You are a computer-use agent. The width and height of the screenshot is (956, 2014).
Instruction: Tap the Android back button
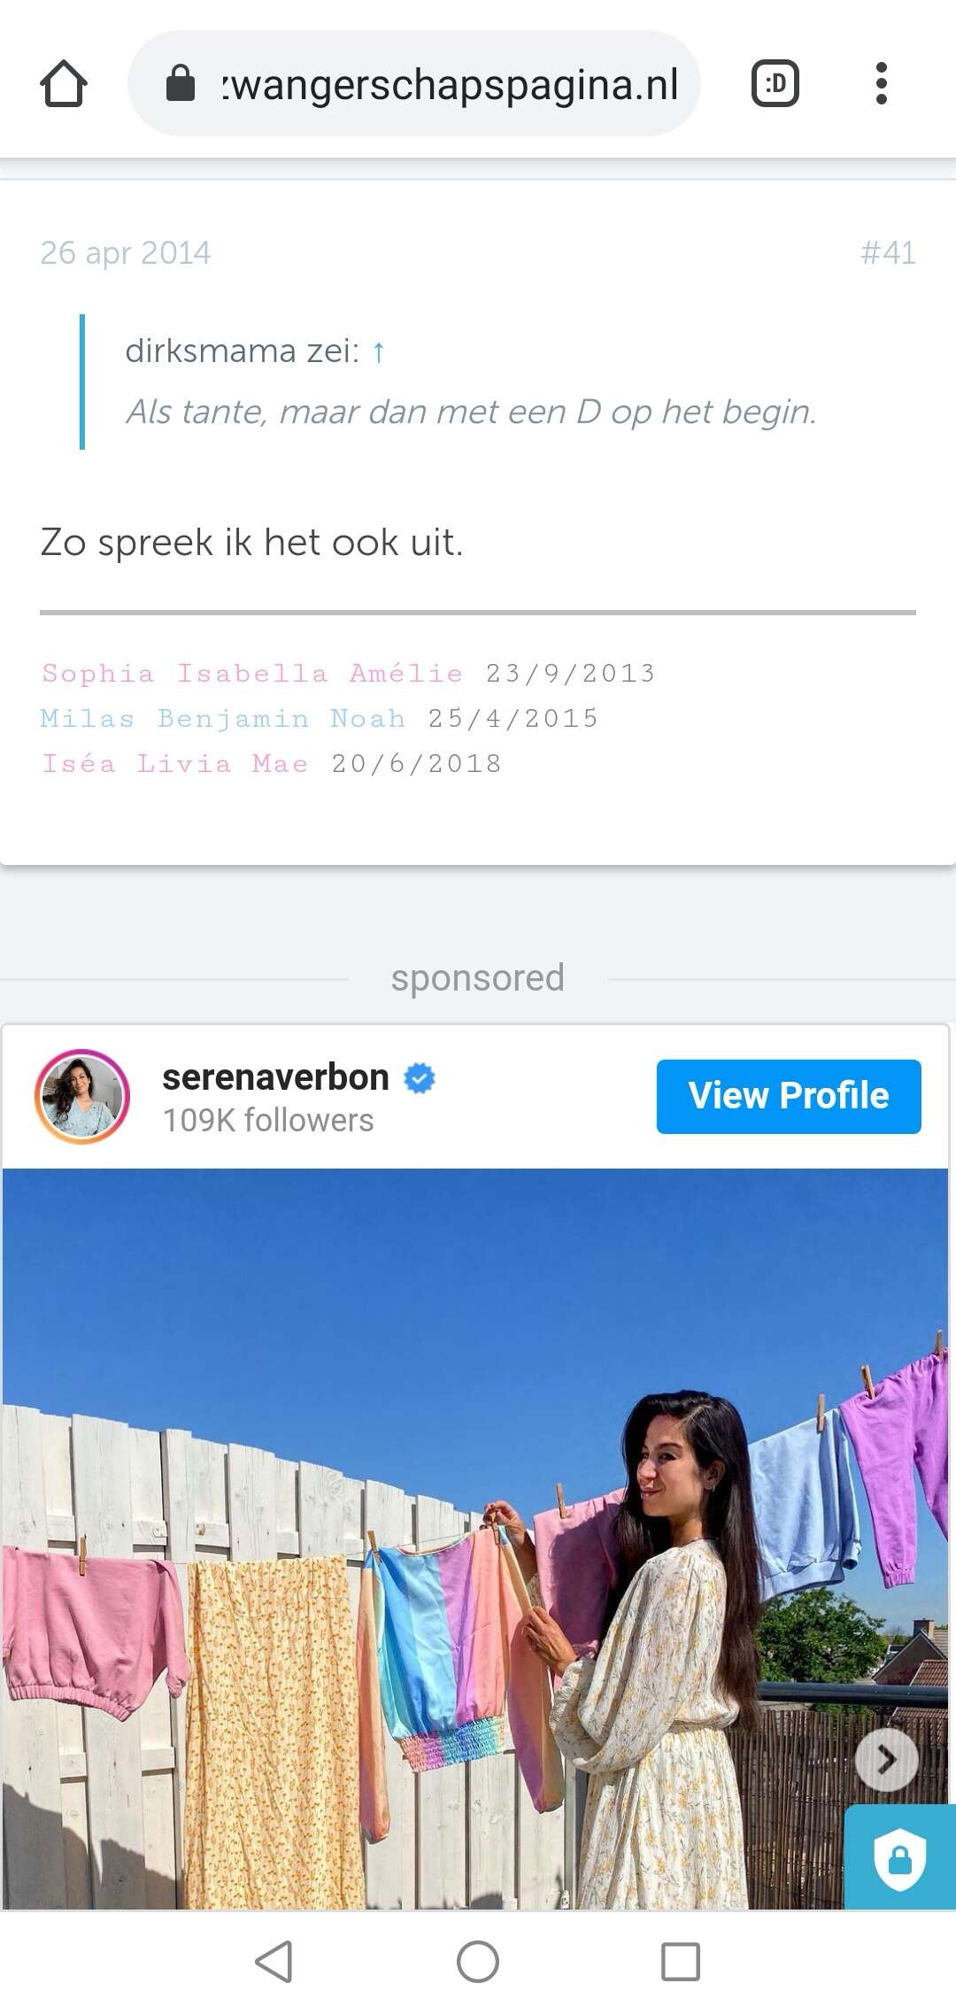coord(274,1961)
